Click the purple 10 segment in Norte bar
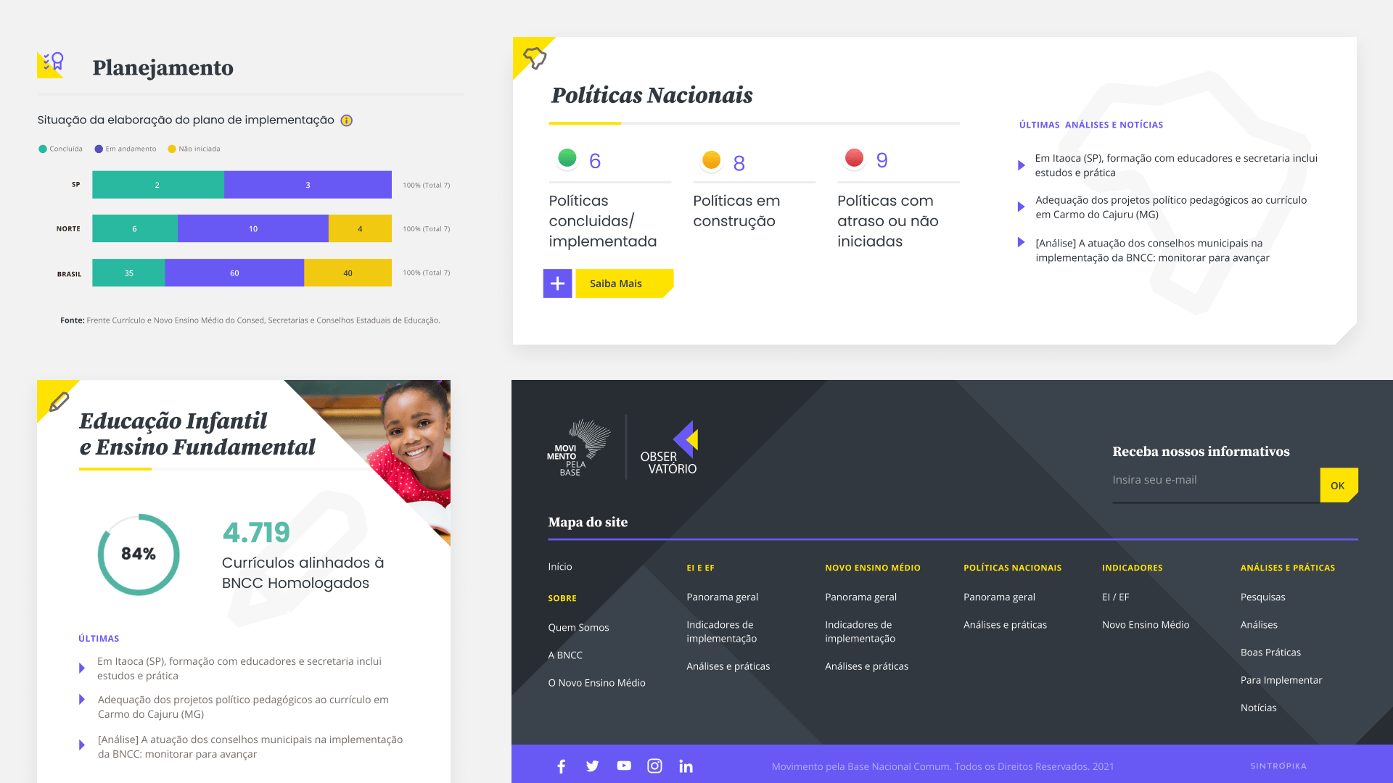1393x783 pixels. (x=252, y=228)
